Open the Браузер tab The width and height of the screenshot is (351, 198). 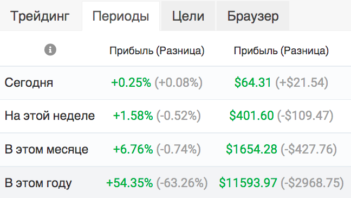pos(253,16)
